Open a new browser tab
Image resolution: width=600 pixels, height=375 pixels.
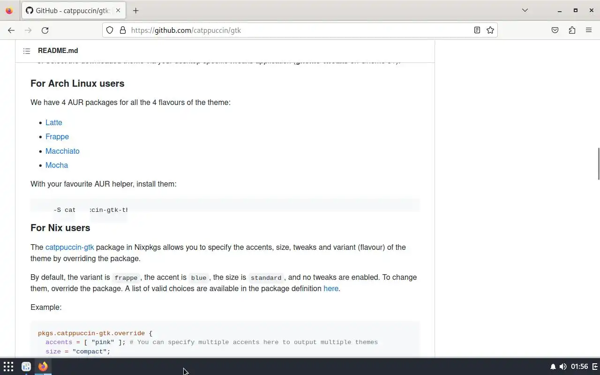coord(135,11)
